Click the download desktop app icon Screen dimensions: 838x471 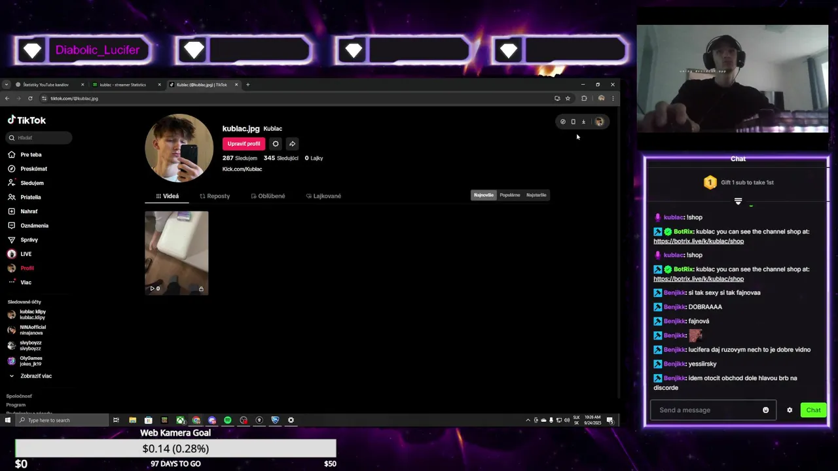(583, 122)
